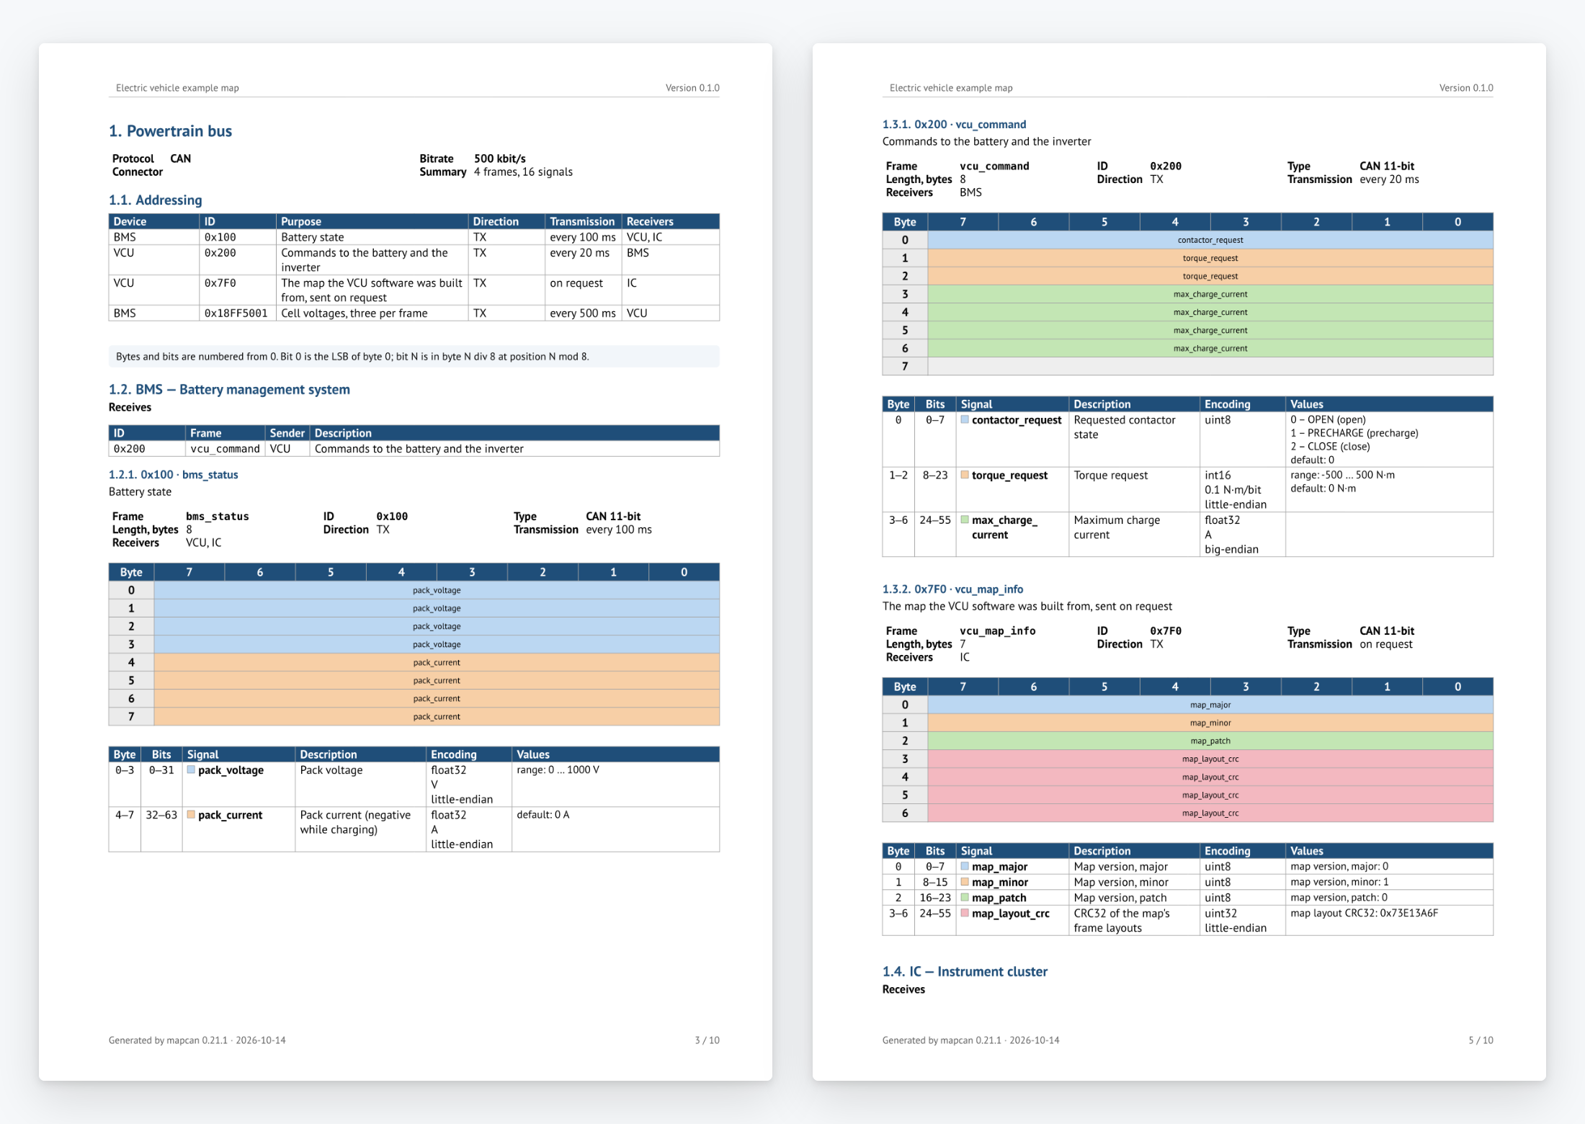Select the 0x7F0 ID cell in Addressing table
Screen dimensions: 1585x1124
(238, 290)
